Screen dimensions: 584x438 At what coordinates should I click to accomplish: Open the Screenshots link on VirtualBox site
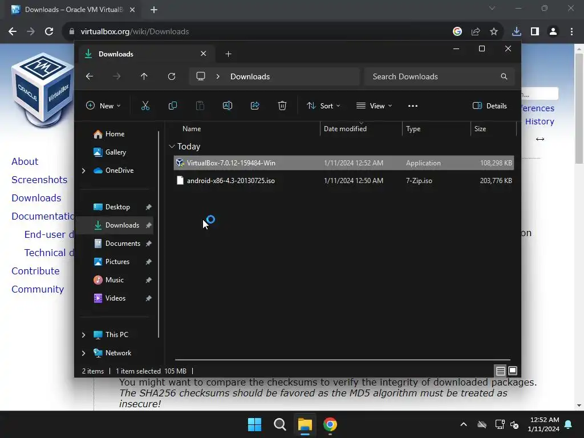click(x=39, y=180)
